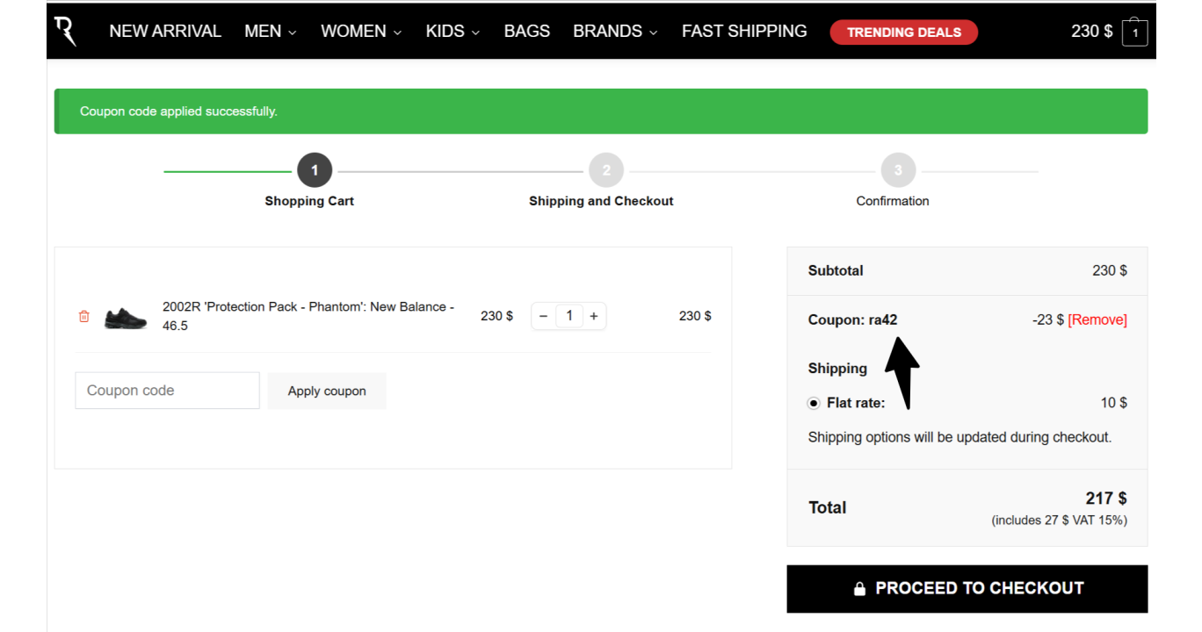The width and height of the screenshot is (1202, 632).
Task: Select step 2 Shipping and Checkout
Action: [606, 170]
